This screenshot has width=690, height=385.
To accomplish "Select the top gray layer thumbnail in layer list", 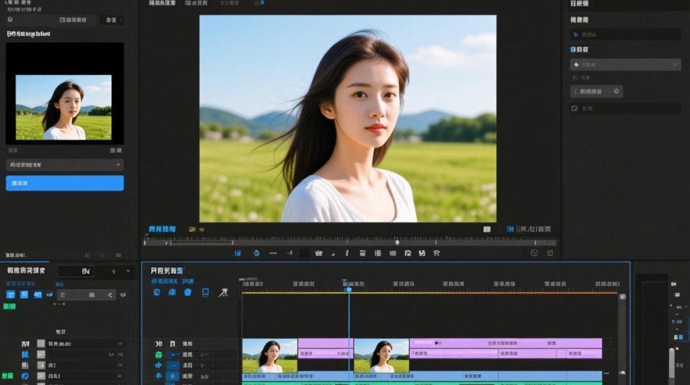I will (41, 343).
